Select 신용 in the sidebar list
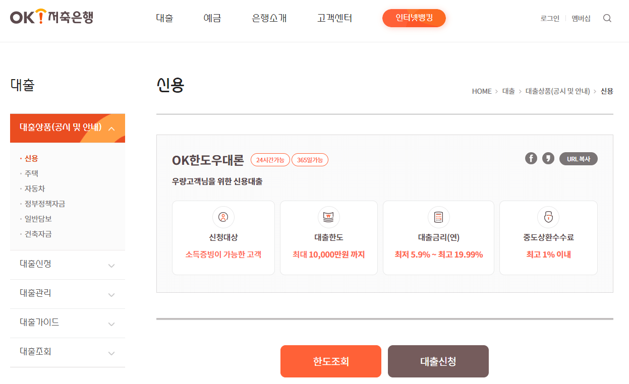Screen dimensions: 629x384 (31, 158)
